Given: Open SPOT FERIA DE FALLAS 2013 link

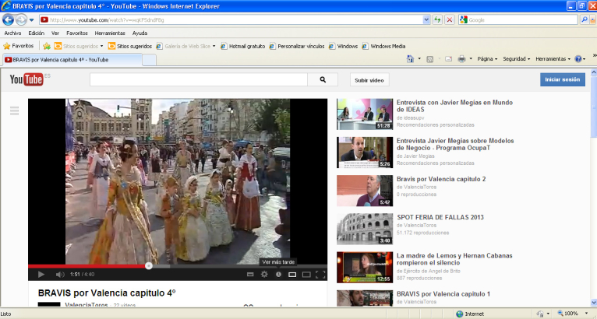Looking at the screenshot, I should coord(440,217).
